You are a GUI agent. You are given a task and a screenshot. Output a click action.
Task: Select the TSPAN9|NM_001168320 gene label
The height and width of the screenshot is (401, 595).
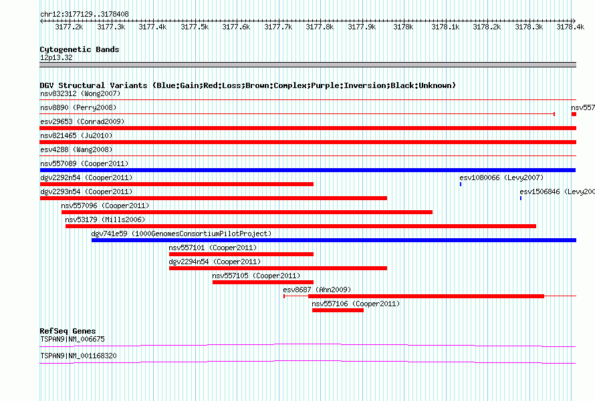(x=78, y=356)
